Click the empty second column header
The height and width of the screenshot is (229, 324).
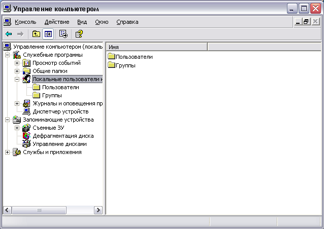click(x=264, y=47)
